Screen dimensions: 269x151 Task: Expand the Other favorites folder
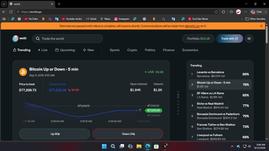(x=255, y=19)
